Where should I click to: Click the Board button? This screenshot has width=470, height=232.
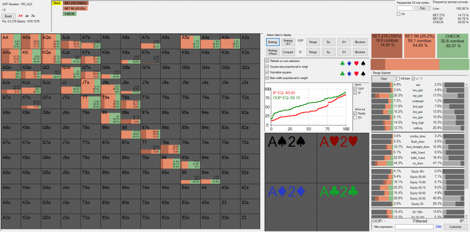[8, 16]
